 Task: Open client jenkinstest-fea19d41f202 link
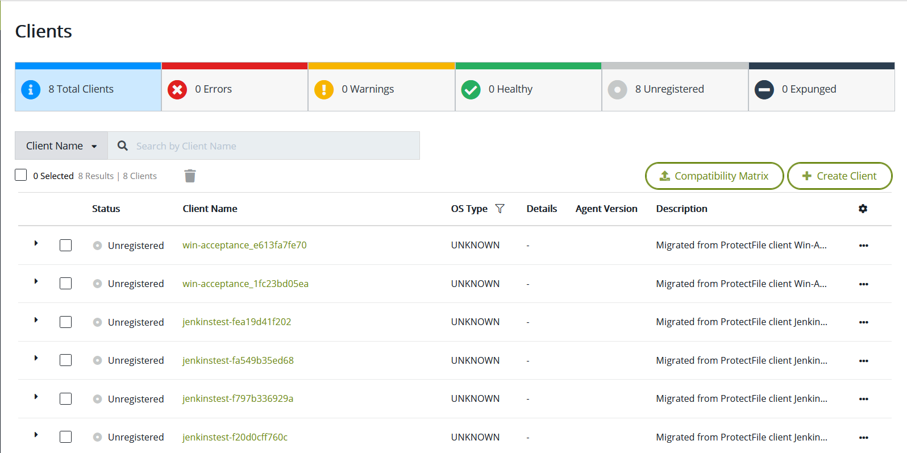point(236,322)
